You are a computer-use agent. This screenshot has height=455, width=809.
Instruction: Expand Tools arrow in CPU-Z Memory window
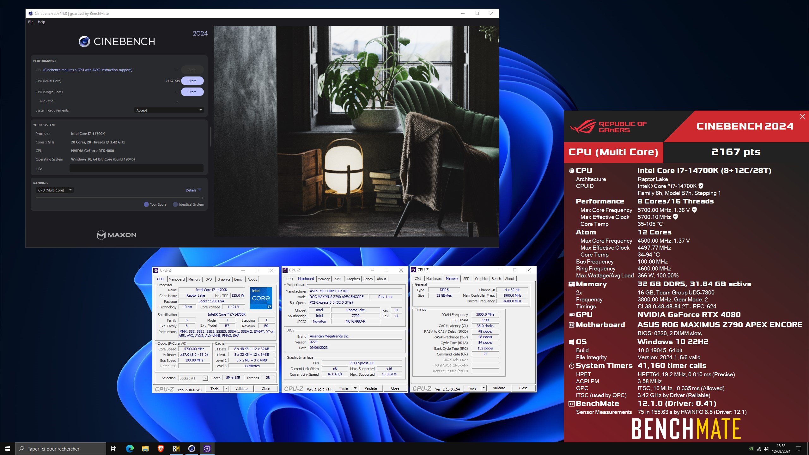tap(484, 388)
